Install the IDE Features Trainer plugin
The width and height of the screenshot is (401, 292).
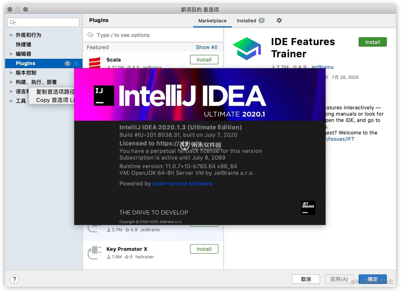pos(373,42)
